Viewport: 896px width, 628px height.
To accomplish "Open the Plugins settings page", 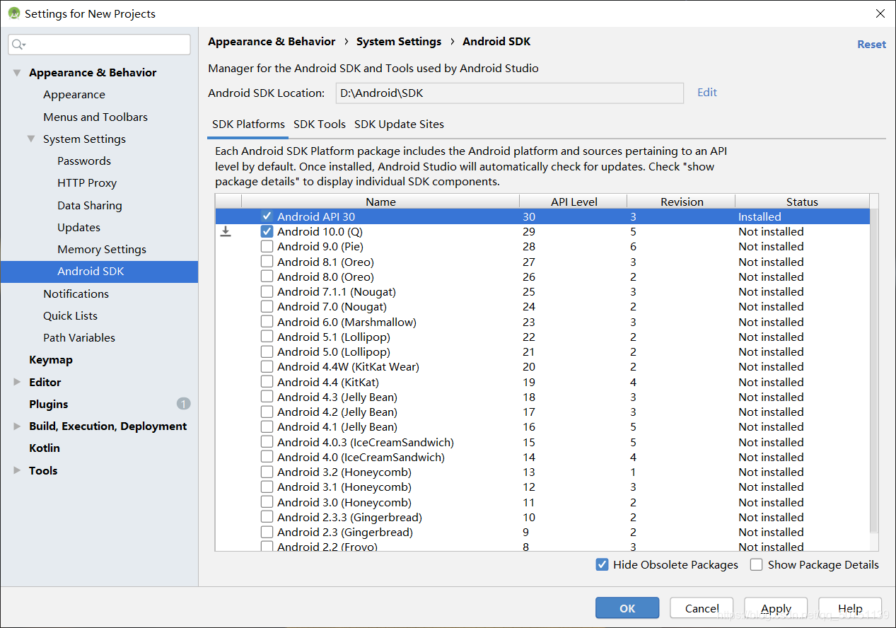I will (x=49, y=404).
